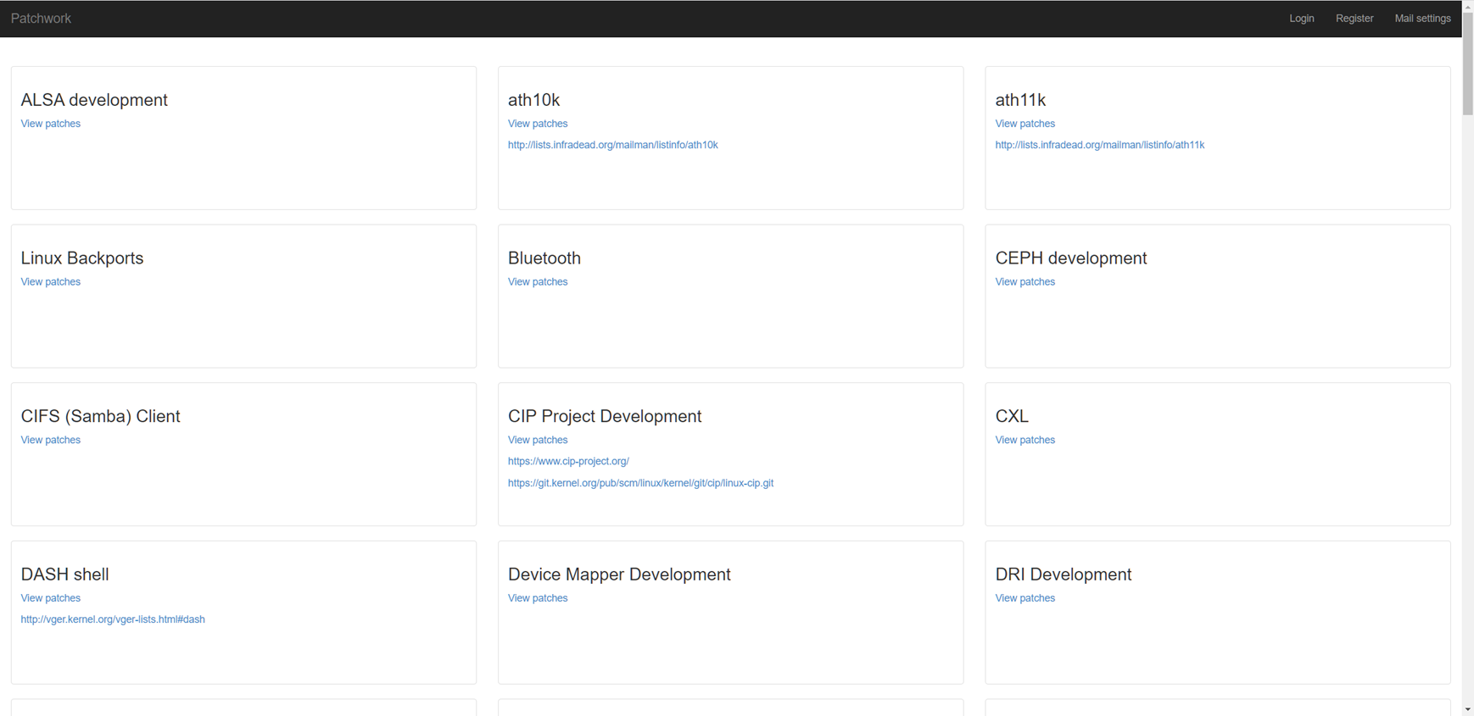Open the ath10k mailman listinfo URL

[x=612, y=145]
